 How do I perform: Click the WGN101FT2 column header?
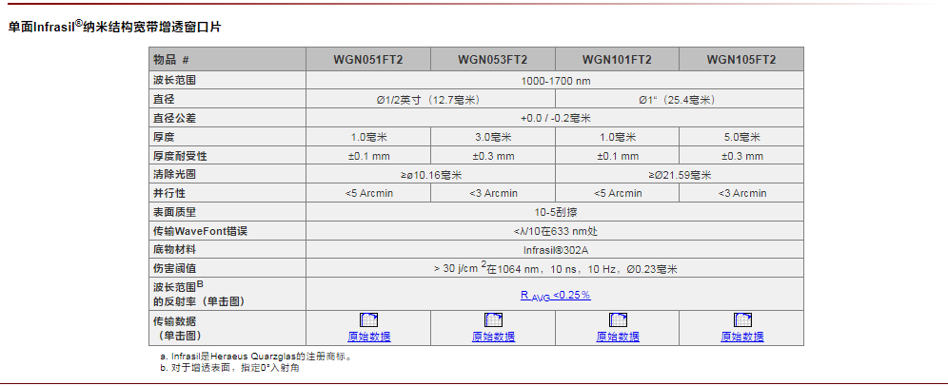(618, 59)
